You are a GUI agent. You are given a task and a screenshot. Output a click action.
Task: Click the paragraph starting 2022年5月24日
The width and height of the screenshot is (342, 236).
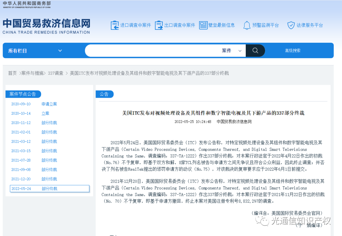click(213, 156)
